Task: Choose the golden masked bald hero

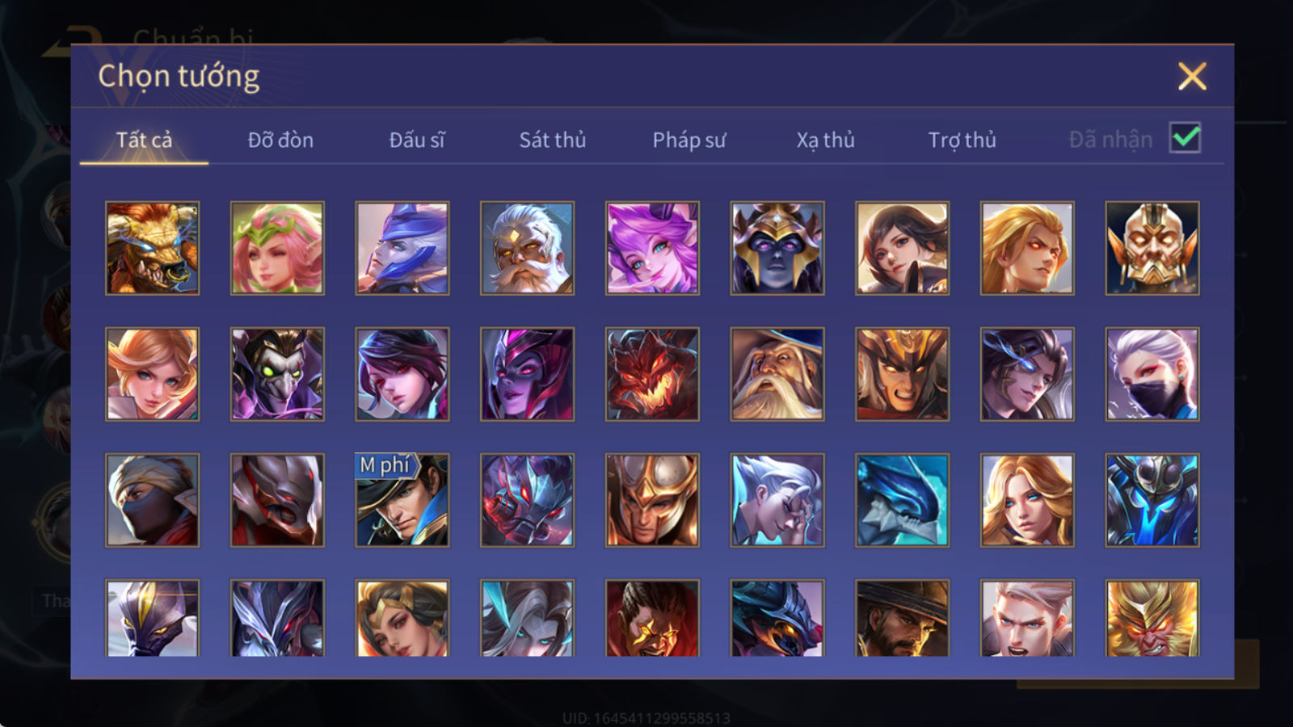Action: tap(1152, 248)
